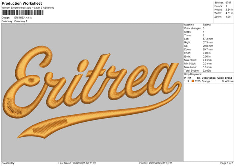
Task: Click the Colorway: label
Action: 7,21
